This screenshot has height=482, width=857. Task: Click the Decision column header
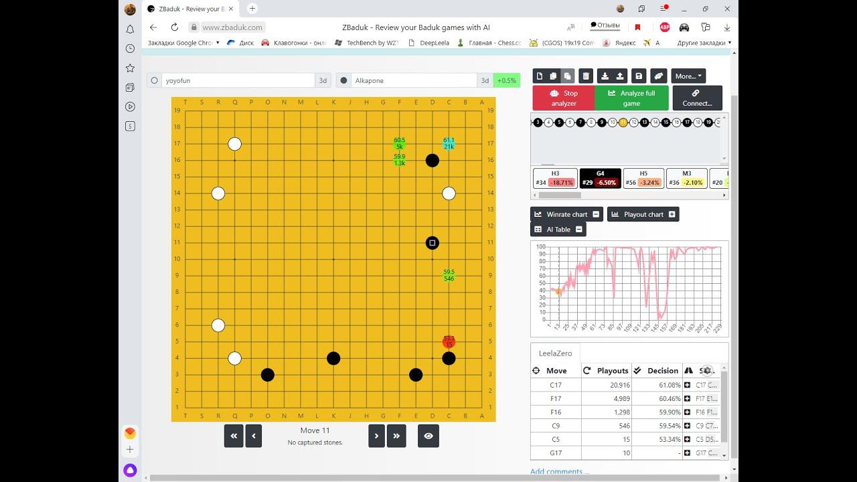click(x=656, y=370)
